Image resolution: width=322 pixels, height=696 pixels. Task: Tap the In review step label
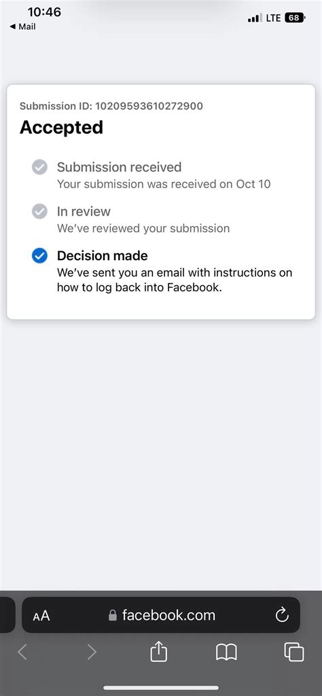click(x=84, y=211)
